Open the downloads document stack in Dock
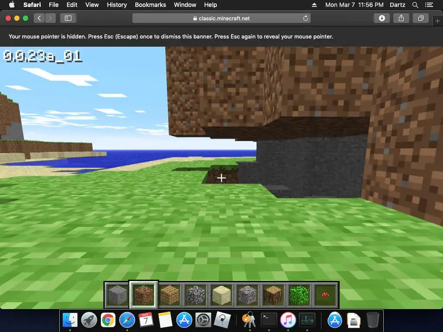443x332 pixels. [x=354, y=320]
